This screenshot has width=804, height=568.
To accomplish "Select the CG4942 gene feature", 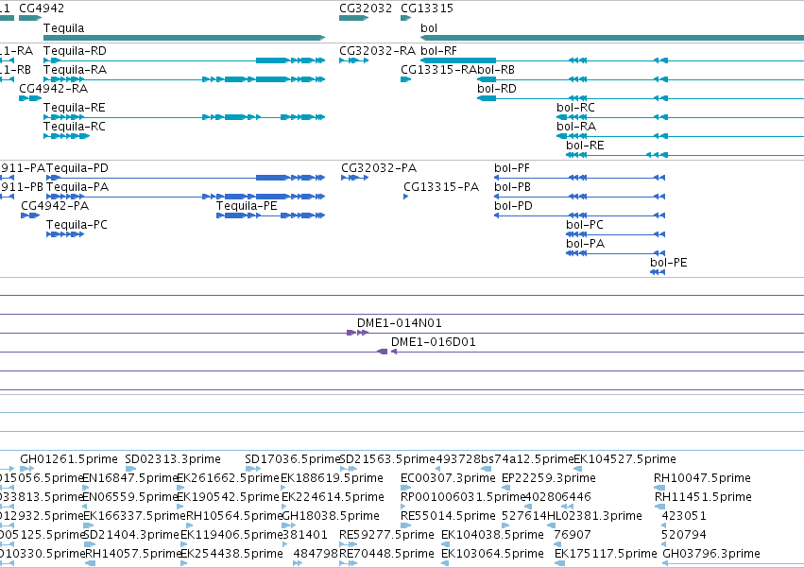I will tap(30, 18).
